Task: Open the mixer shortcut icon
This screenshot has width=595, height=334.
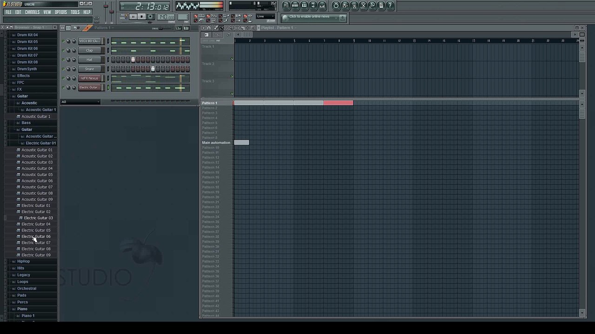Action: (322, 6)
